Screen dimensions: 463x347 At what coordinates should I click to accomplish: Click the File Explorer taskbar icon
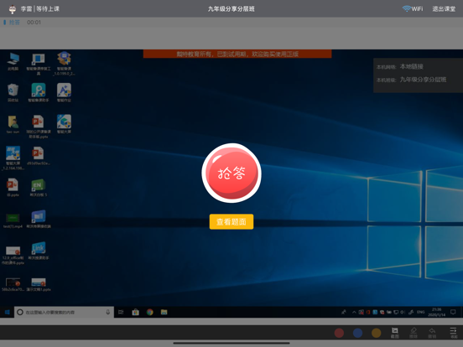coord(164,312)
